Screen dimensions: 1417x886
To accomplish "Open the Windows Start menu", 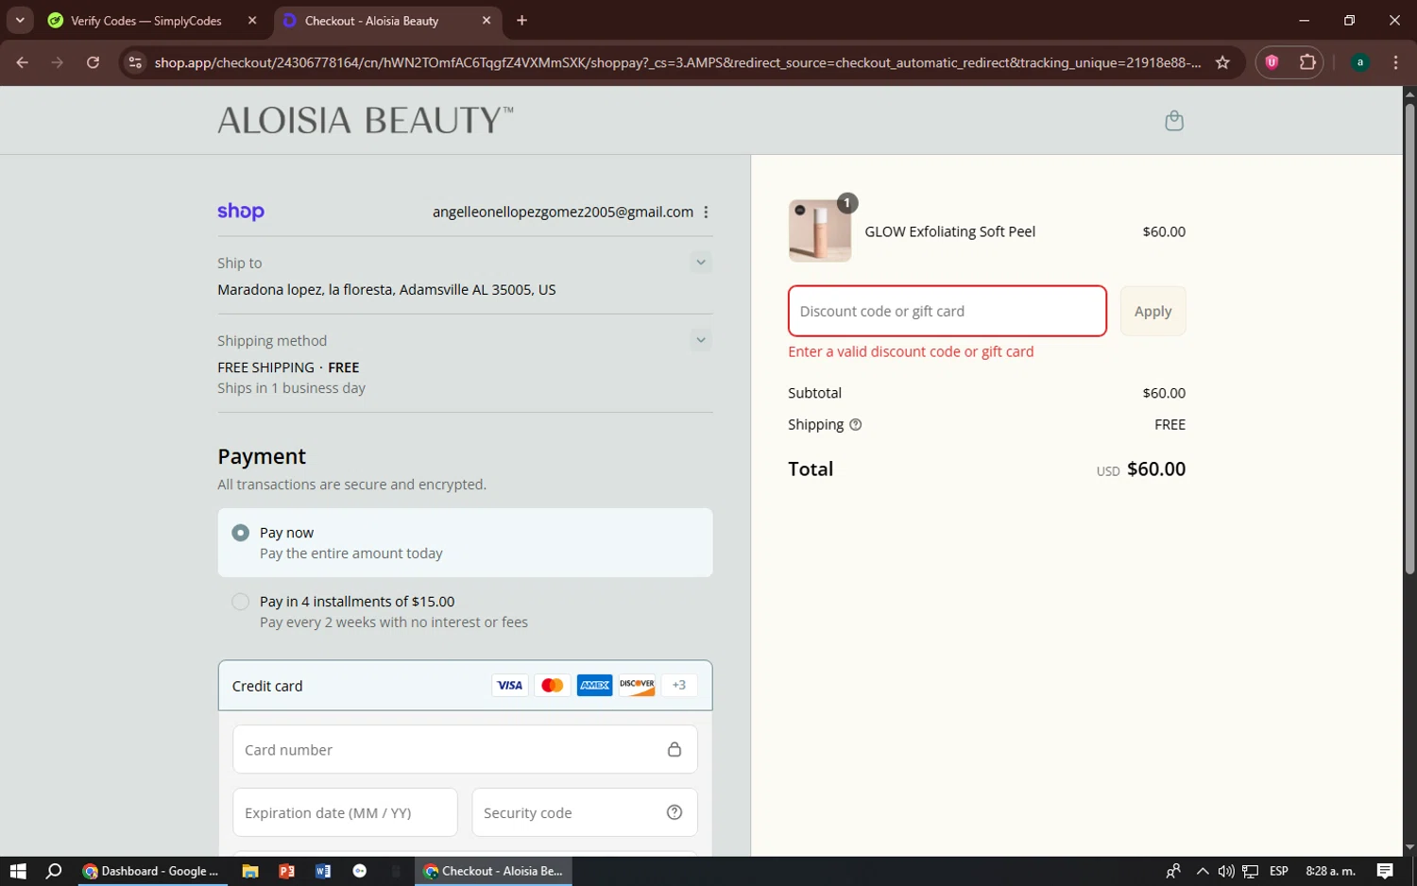I will [x=18, y=871].
